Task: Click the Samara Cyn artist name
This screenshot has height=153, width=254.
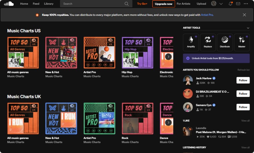Action: click(204, 105)
